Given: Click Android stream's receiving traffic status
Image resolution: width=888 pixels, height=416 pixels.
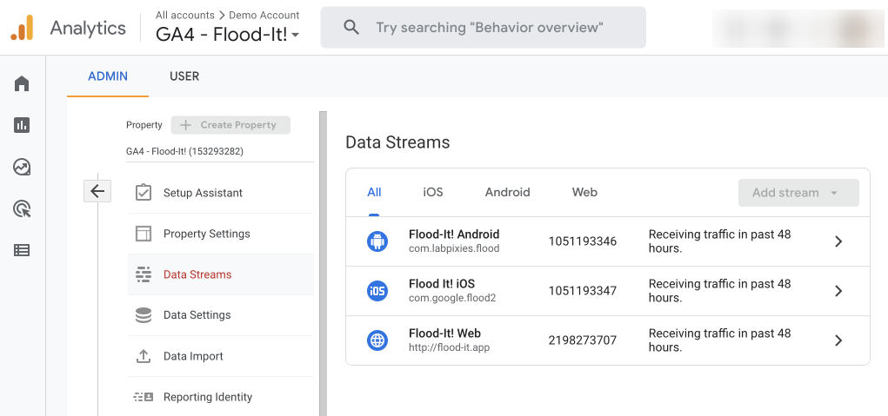Looking at the screenshot, I should 720,241.
